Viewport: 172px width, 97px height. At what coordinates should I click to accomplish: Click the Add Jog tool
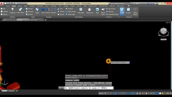click(110, 12)
